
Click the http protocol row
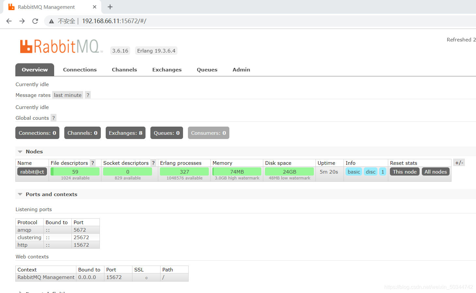pyautogui.click(x=57, y=245)
